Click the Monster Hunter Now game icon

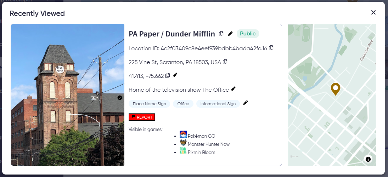183,143
